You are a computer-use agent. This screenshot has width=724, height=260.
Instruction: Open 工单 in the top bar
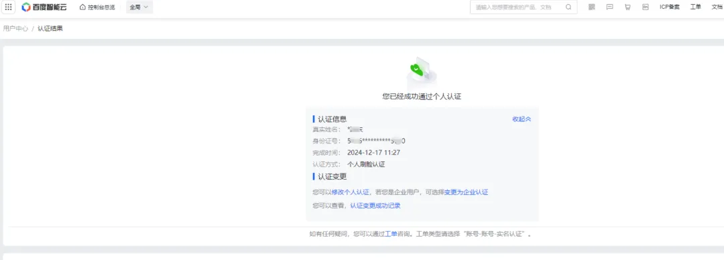pyautogui.click(x=695, y=7)
